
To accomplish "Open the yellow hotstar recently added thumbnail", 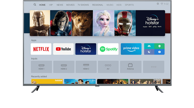I will tap(47, 81).
